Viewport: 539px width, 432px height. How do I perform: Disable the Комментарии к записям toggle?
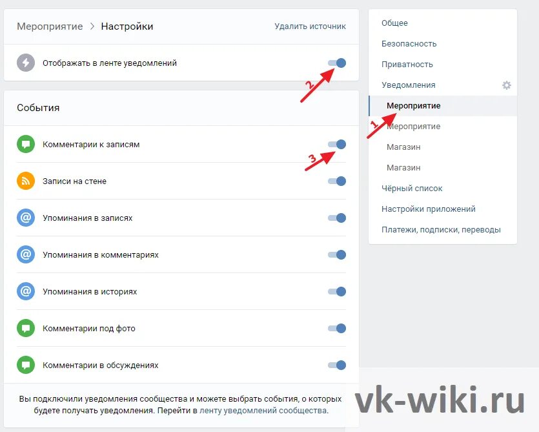point(337,145)
